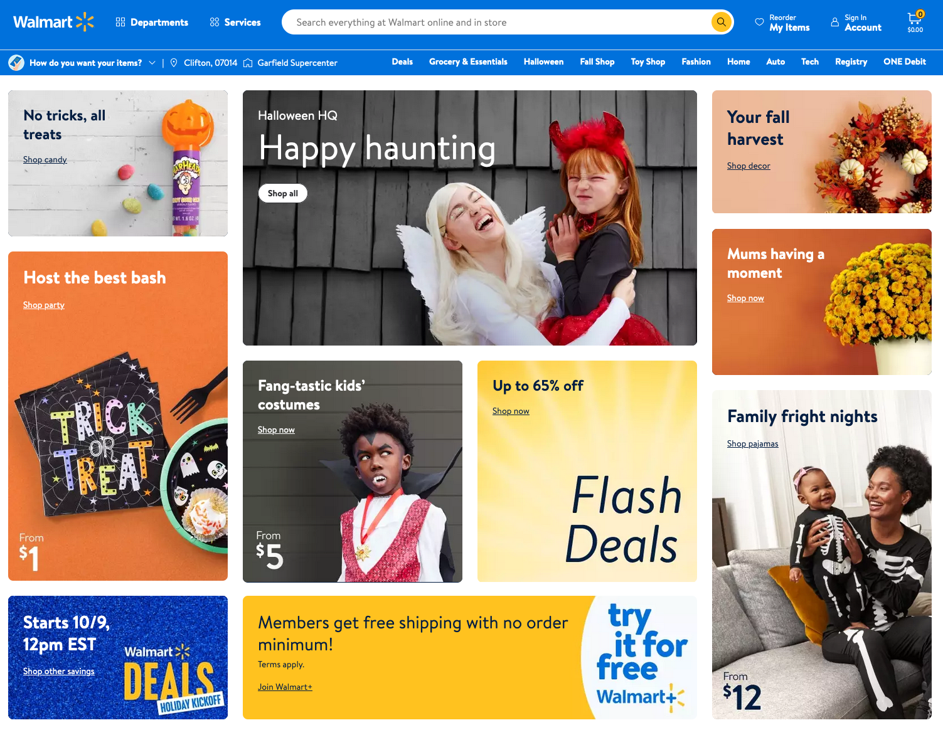The image size is (943, 735).
Task: Open the Services icon menu
Action: (215, 22)
